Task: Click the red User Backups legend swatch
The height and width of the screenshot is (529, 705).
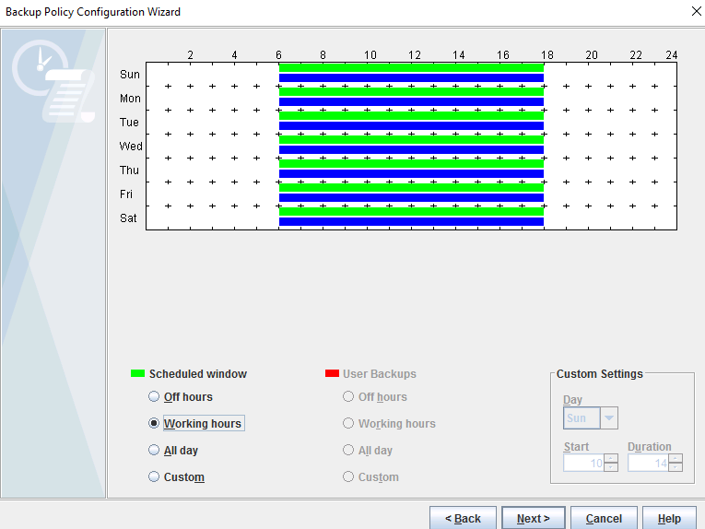Action: (332, 374)
